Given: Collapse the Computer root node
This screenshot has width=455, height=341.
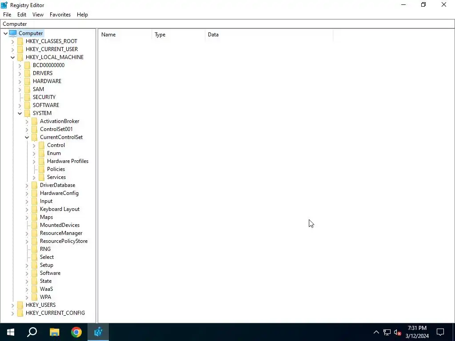Looking at the screenshot, I should tap(5, 33).
